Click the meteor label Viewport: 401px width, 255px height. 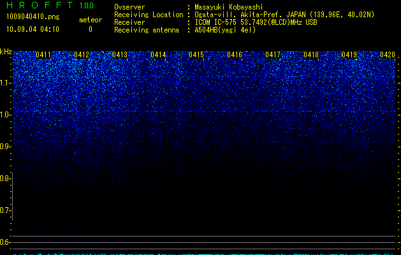(x=91, y=20)
